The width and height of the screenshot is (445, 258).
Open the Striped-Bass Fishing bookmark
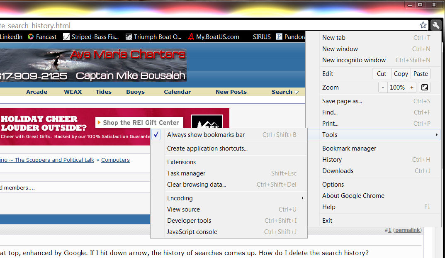pyautogui.click(x=91, y=37)
